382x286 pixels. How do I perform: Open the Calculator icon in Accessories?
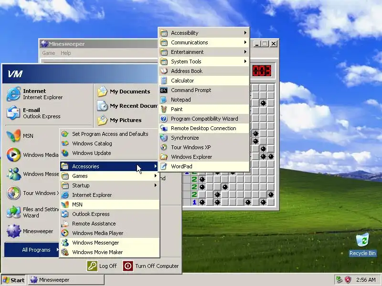pyautogui.click(x=164, y=81)
